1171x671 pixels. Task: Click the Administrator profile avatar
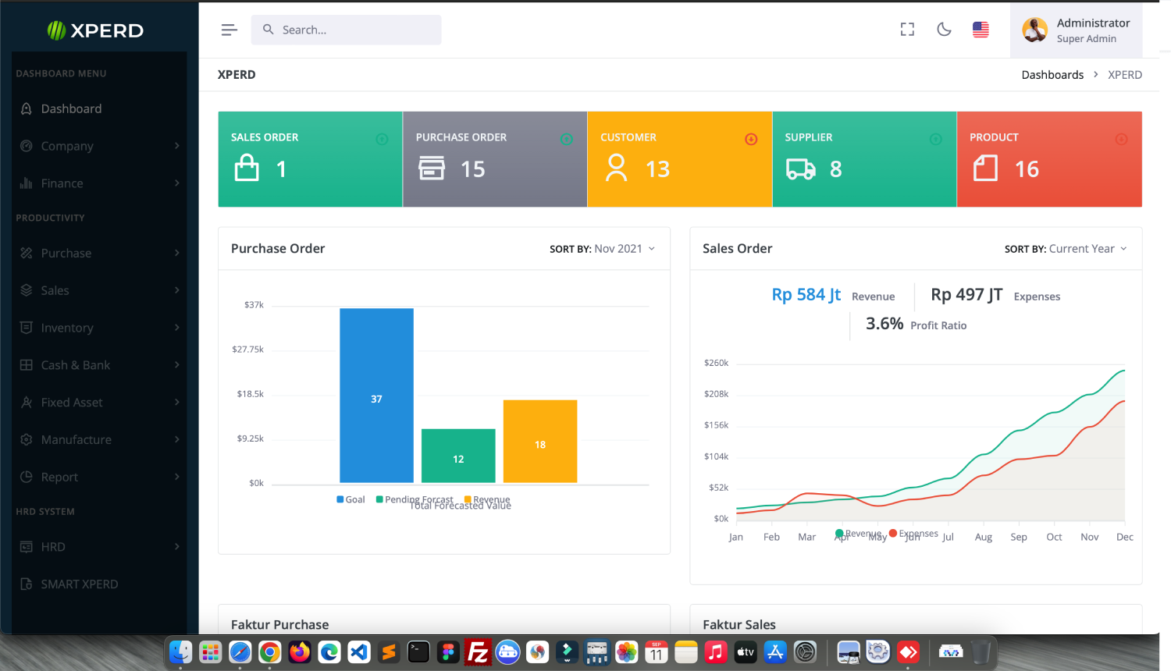coord(1034,30)
